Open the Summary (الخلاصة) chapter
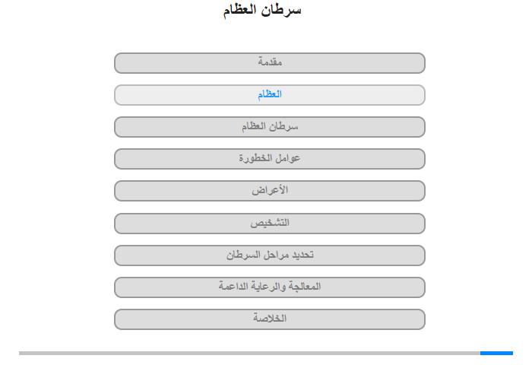This screenshot has width=532, height=365. [270, 319]
